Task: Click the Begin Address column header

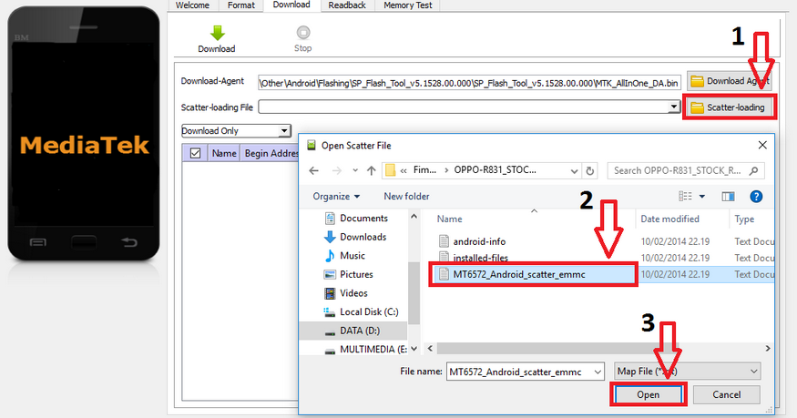Action: point(271,153)
